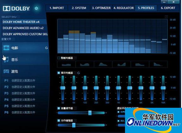Select DOLBY APPROVED CUSTOM SKU
The height and width of the screenshot is (133, 182).
(25, 34)
